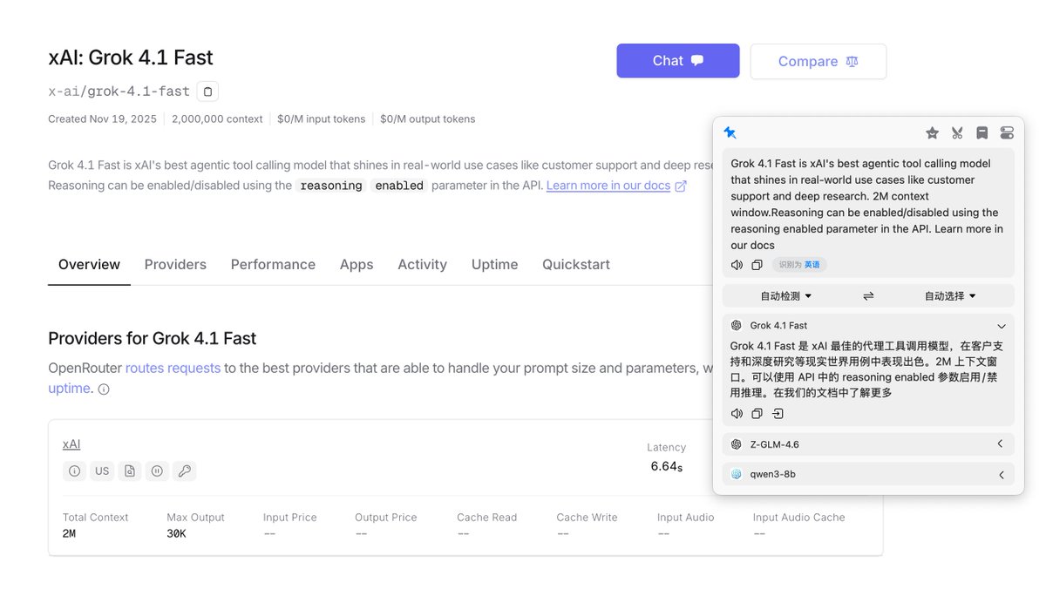Click the Compare button
The height and width of the screenshot is (589, 1046).
(818, 62)
